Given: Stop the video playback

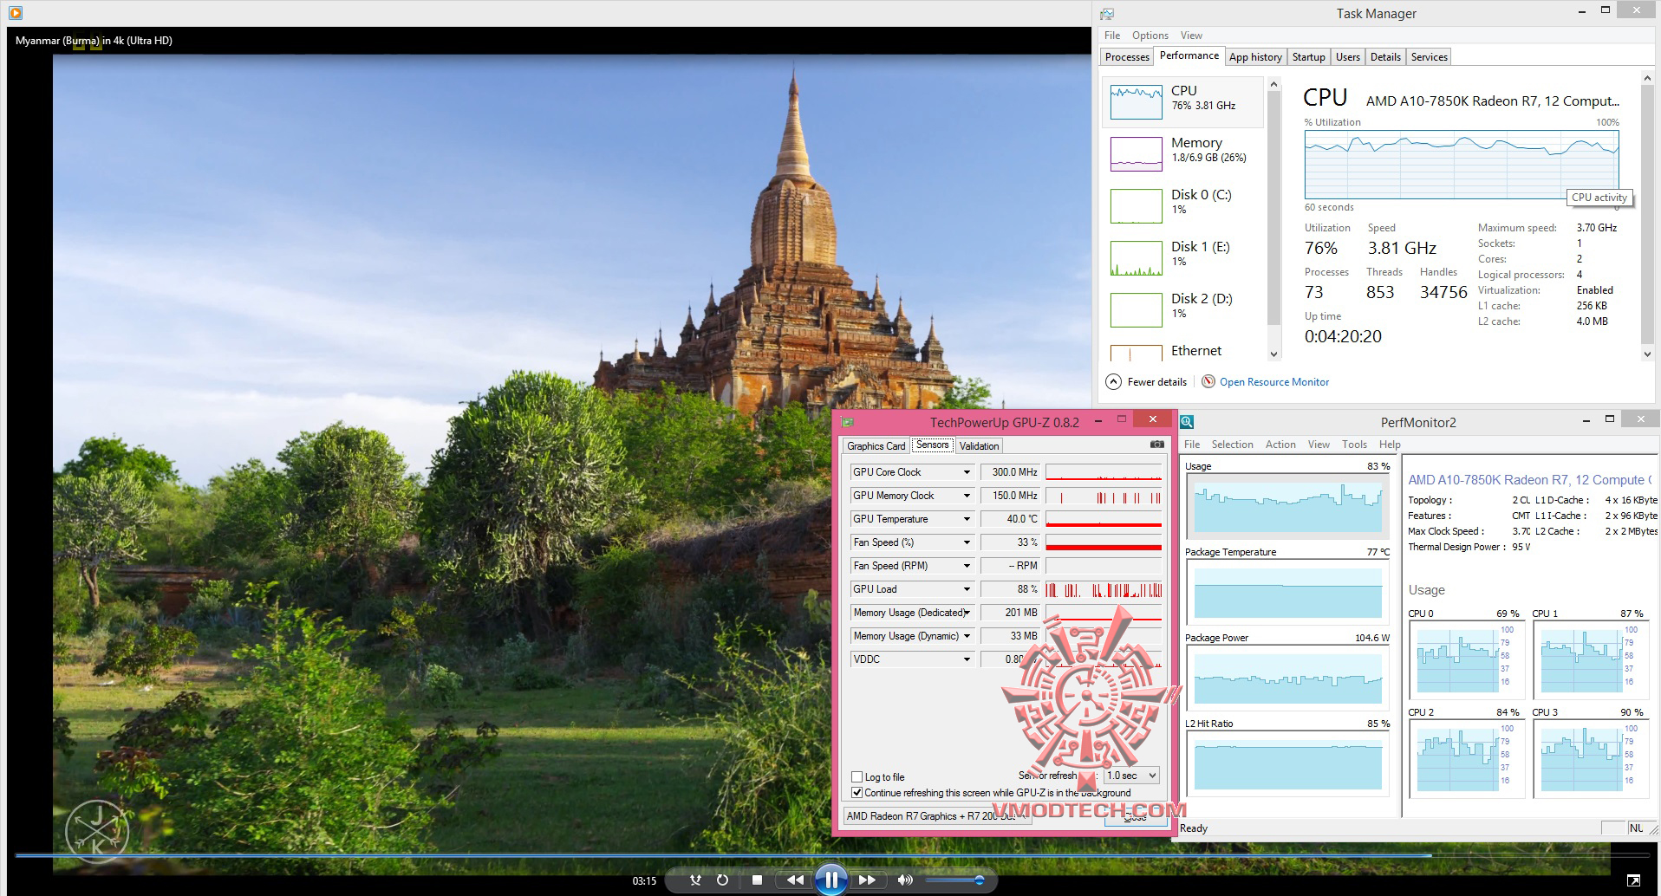Looking at the screenshot, I should pos(757,880).
